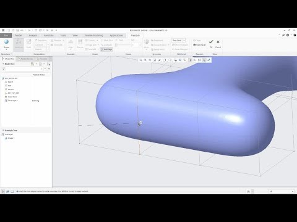Click the Delete Mirror command
The width and height of the screenshot is (297, 222).
(158, 49)
